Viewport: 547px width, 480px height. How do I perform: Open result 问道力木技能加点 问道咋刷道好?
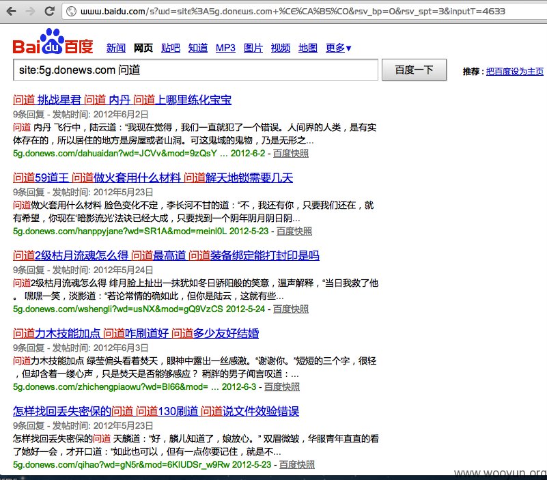tap(136, 333)
